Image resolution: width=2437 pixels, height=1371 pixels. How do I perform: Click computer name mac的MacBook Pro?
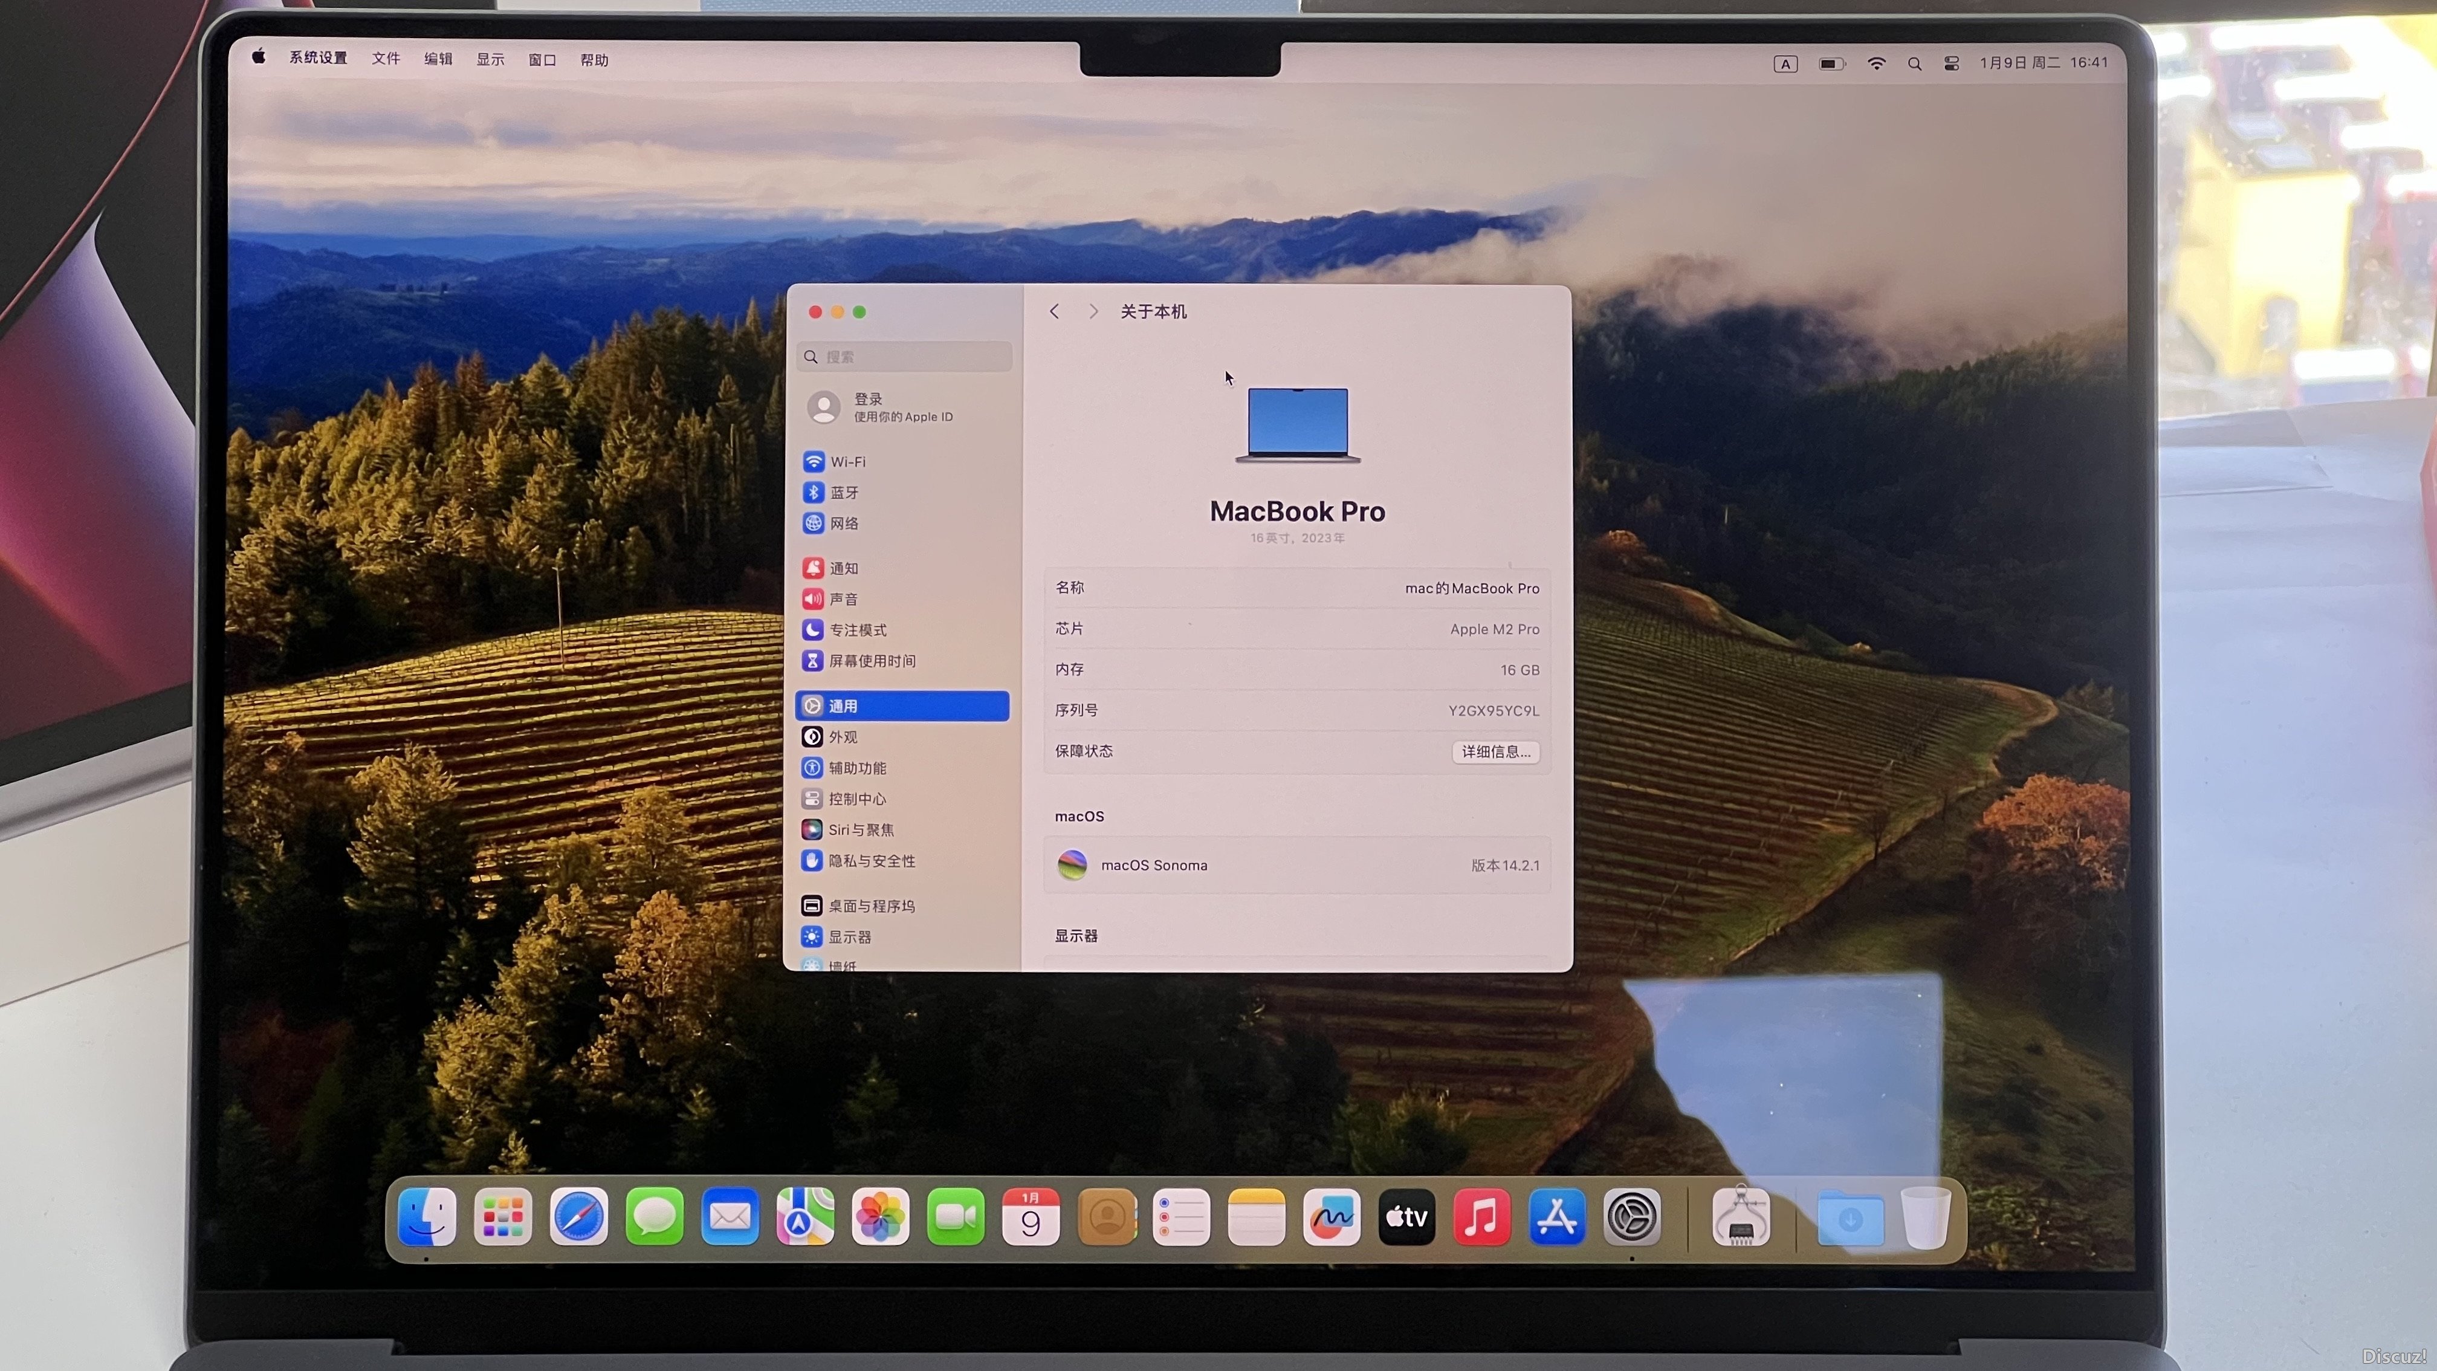(1472, 589)
